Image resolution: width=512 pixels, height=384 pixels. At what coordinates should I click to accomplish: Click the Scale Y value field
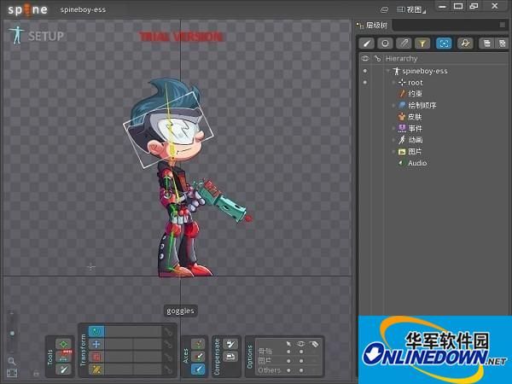(148, 357)
